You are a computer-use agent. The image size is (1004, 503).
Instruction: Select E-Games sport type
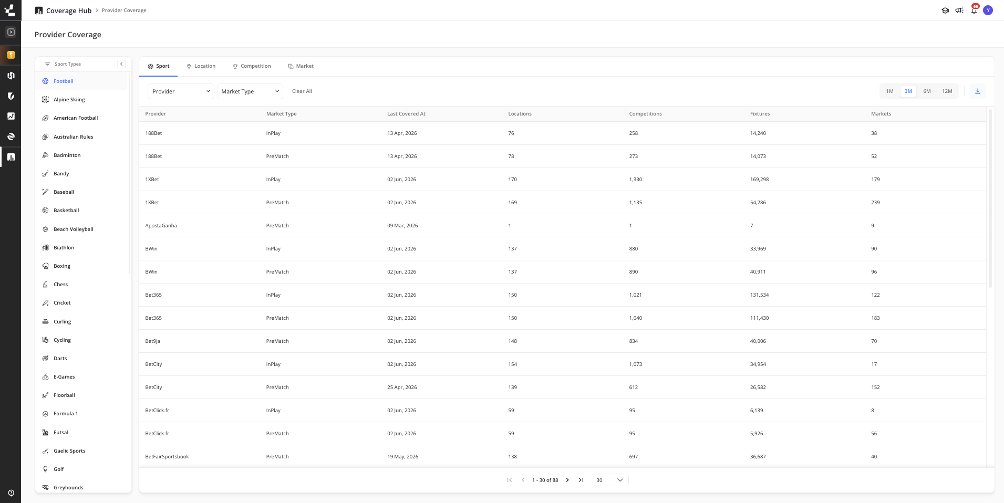pyautogui.click(x=81, y=377)
